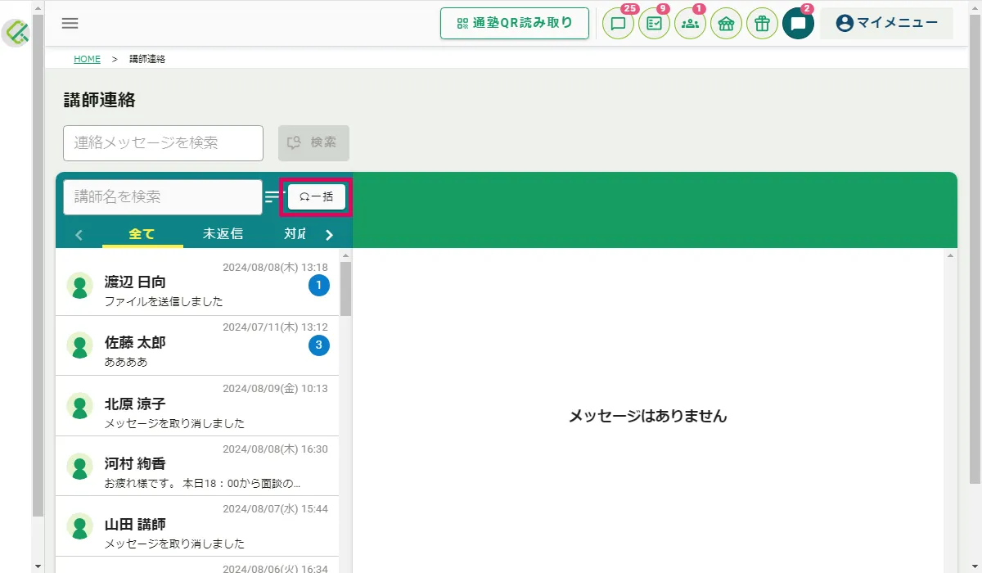Click the timestamp 2024/08/08(木) 13:18

point(275,268)
